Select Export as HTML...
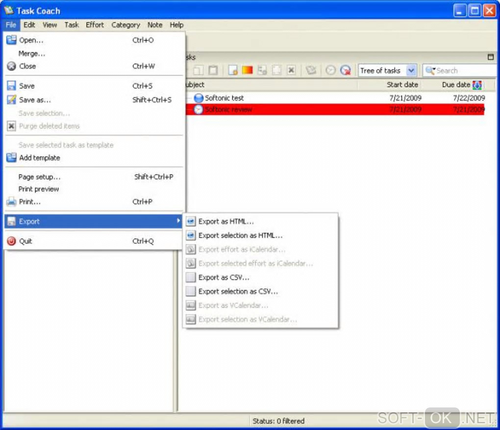This screenshot has height=430, width=500. [260, 222]
